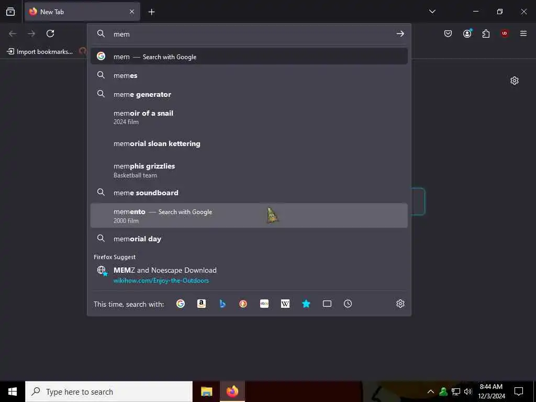Open the volume speaker tray icon

468,392
